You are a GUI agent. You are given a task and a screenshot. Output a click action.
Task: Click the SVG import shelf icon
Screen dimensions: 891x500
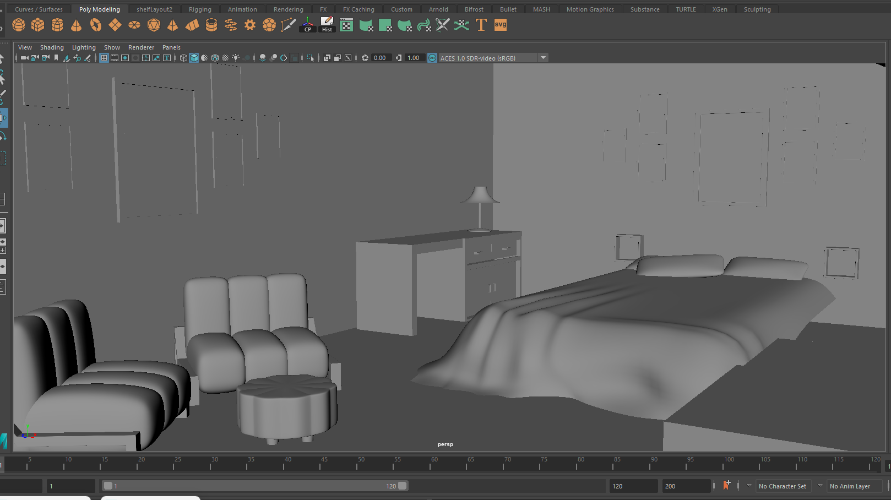point(501,25)
